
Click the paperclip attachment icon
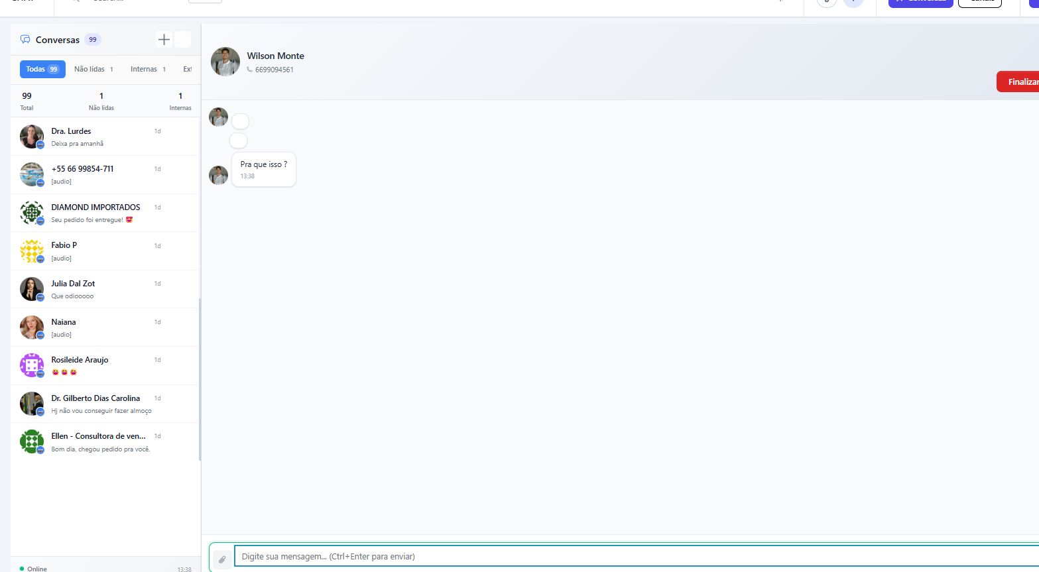[222, 559]
